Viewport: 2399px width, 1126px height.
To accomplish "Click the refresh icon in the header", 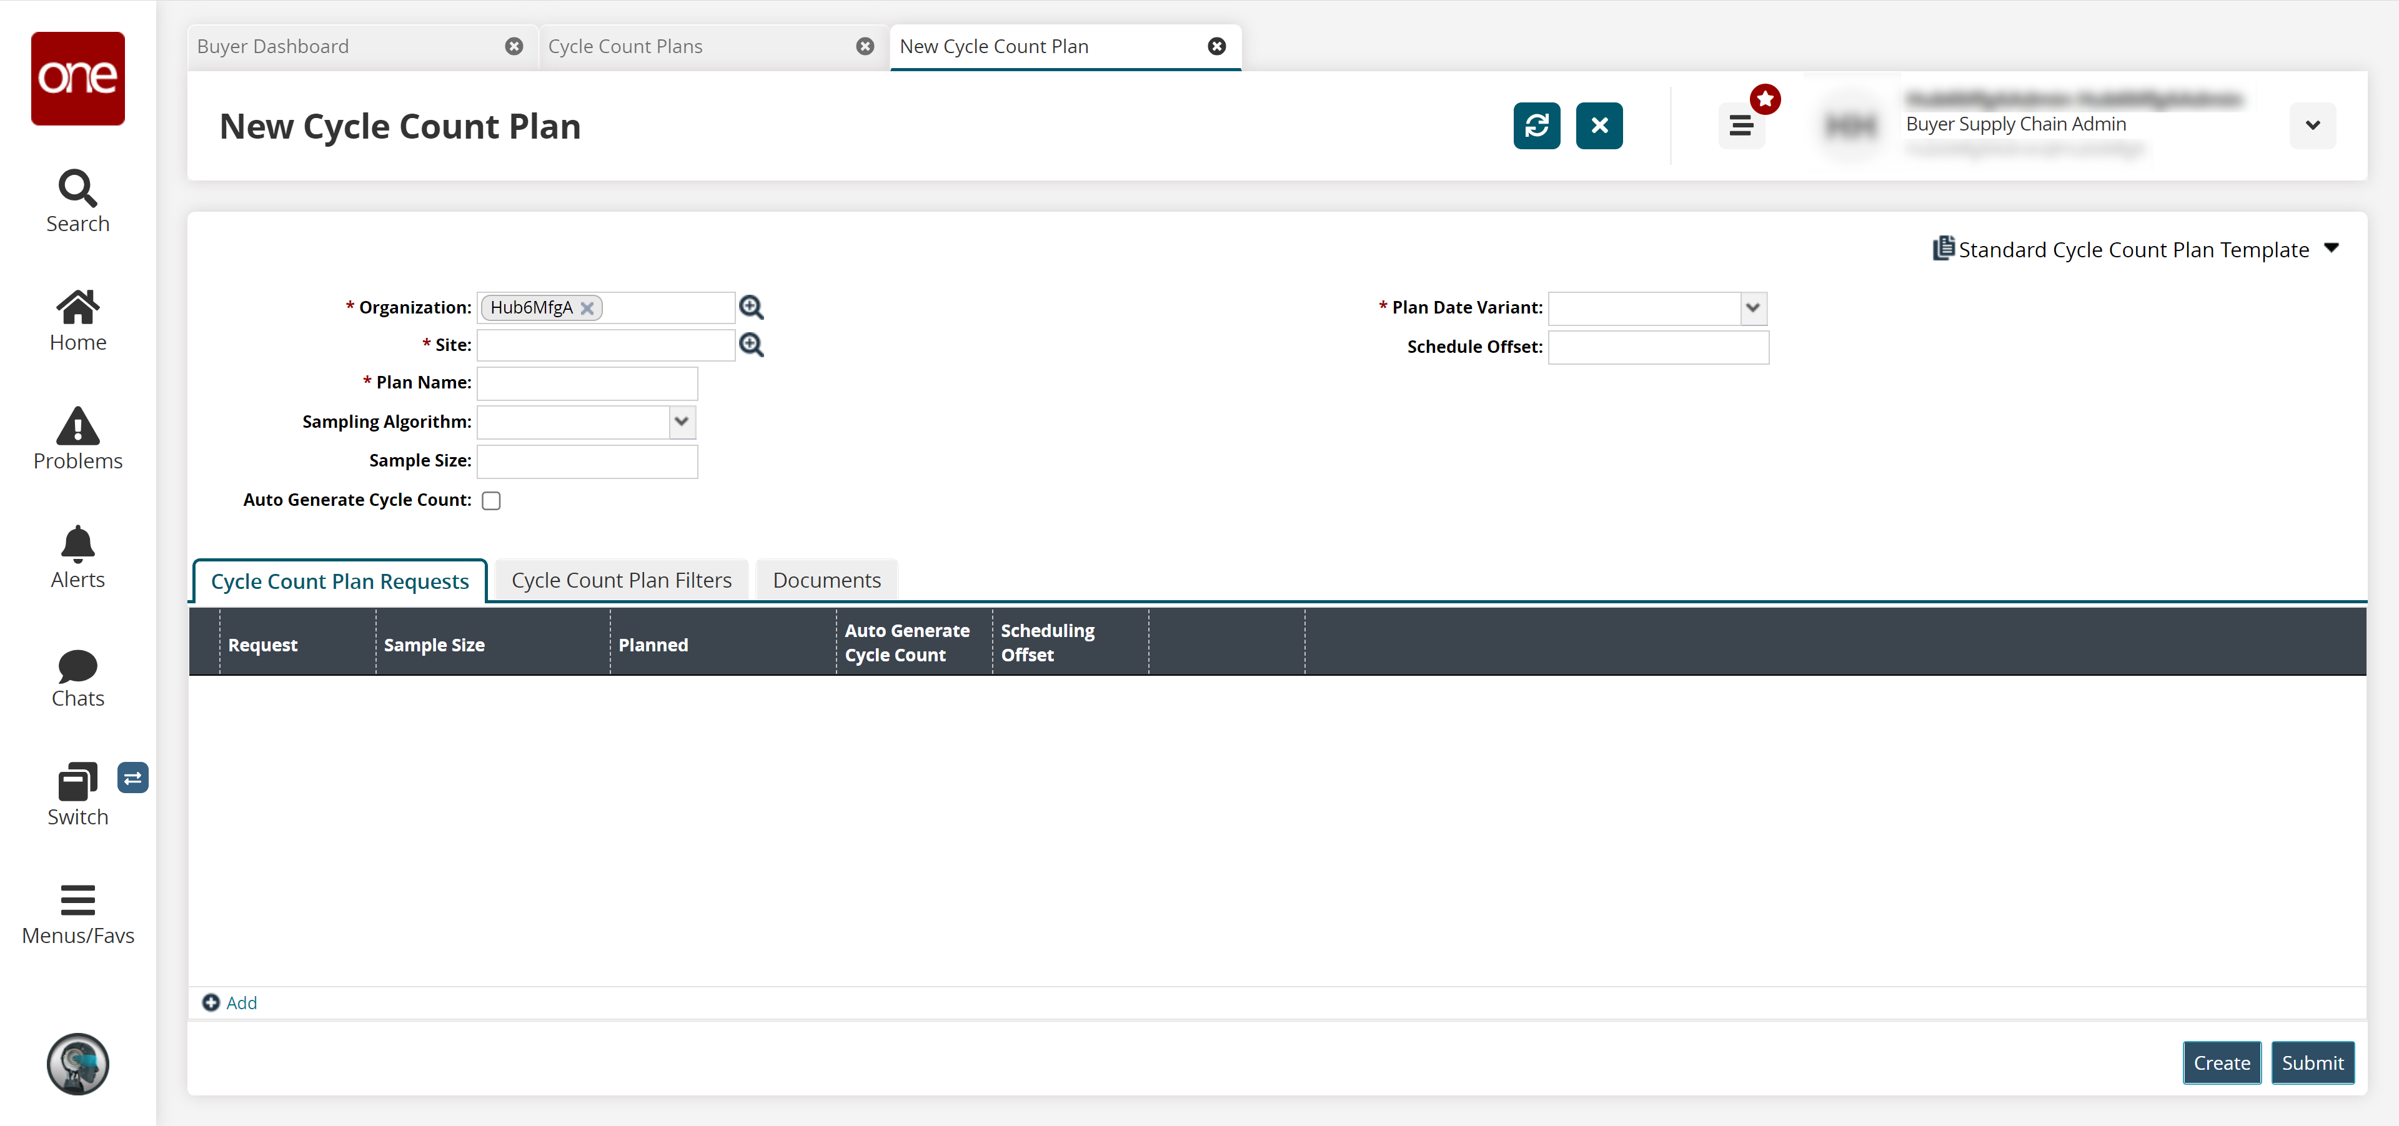I will [x=1536, y=126].
